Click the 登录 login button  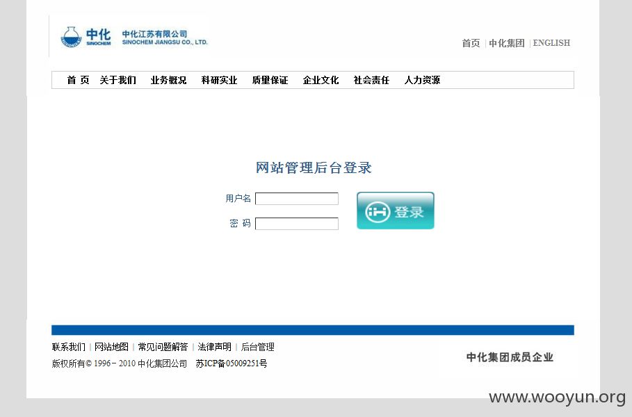point(396,211)
